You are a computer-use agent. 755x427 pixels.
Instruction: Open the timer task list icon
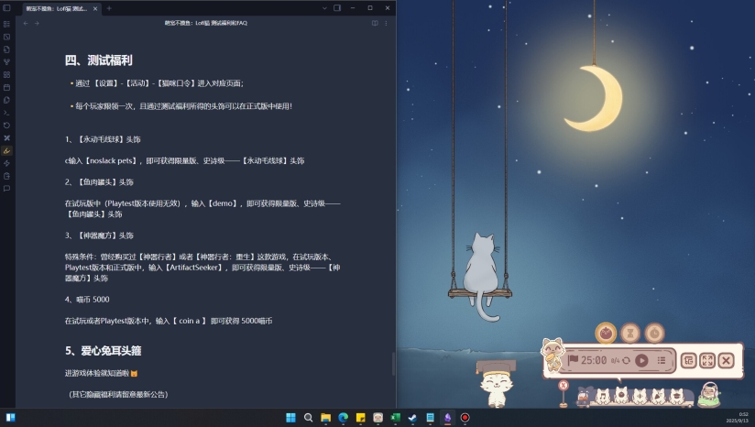pyautogui.click(x=662, y=360)
